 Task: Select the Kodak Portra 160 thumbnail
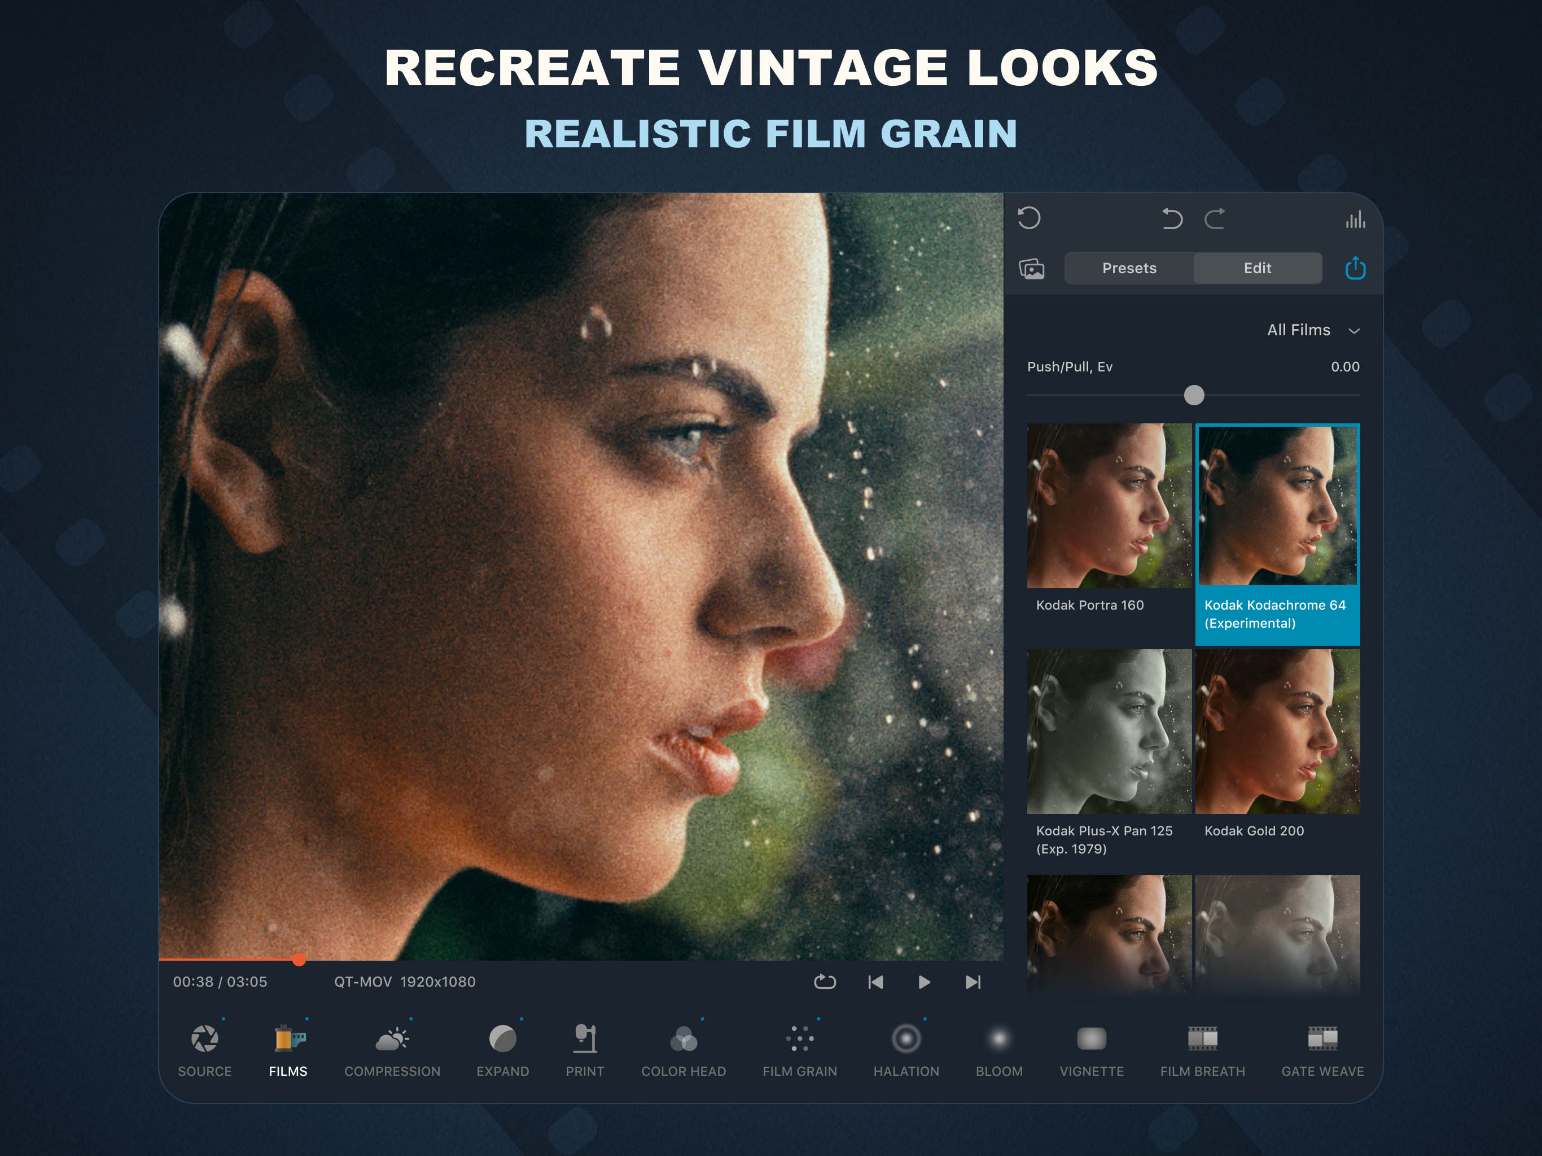pyautogui.click(x=1109, y=506)
